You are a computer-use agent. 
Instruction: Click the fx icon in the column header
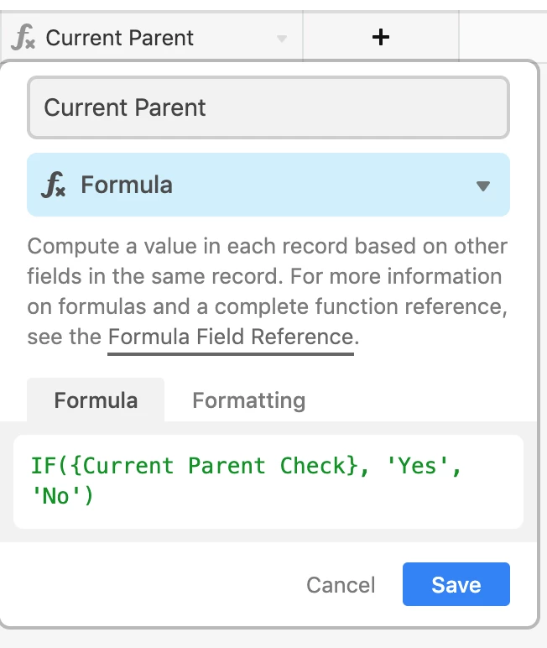click(x=24, y=38)
